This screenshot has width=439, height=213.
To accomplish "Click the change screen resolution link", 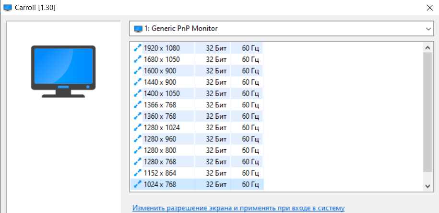I will tap(238, 208).
